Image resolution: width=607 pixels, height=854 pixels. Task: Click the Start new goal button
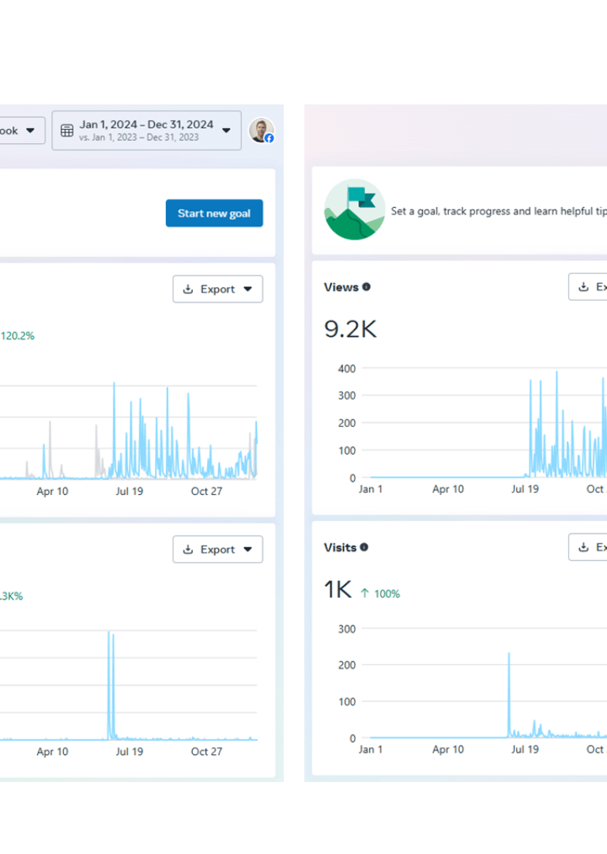(x=214, y=213)
